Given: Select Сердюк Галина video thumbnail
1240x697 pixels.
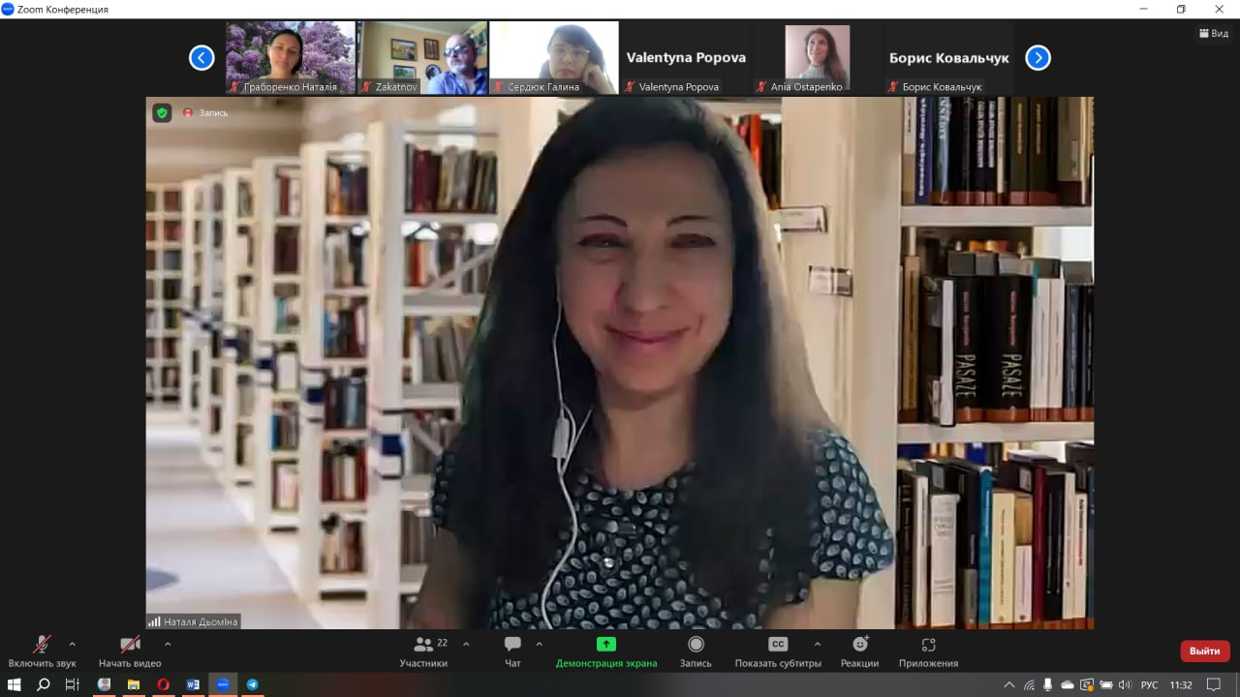Looking at the screenshot, I should click(554, 58).
